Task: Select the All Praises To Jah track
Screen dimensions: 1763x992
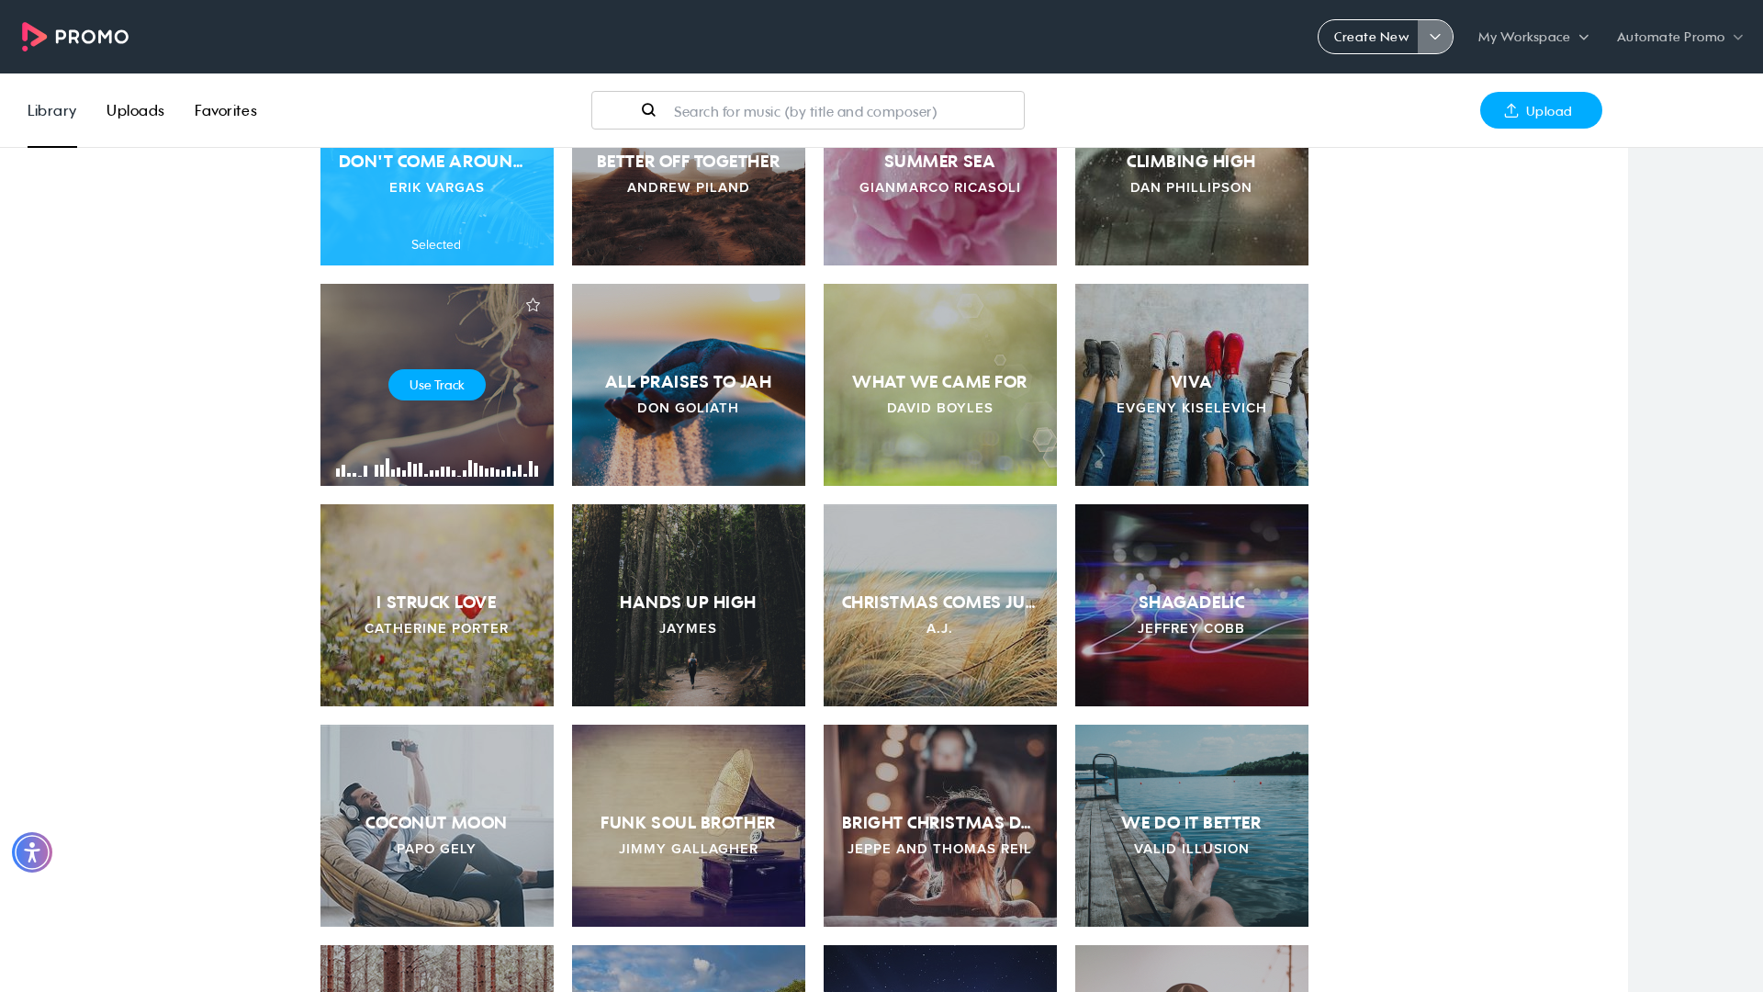Action: 689,385
